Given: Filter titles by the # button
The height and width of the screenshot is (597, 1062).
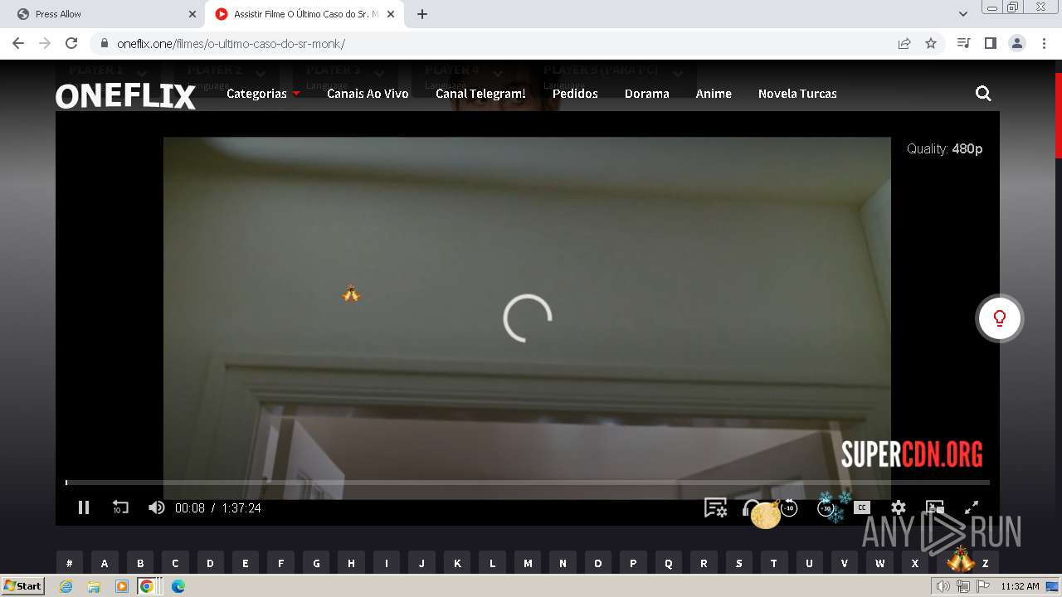Looking at the screenshot, I should 70,563.
